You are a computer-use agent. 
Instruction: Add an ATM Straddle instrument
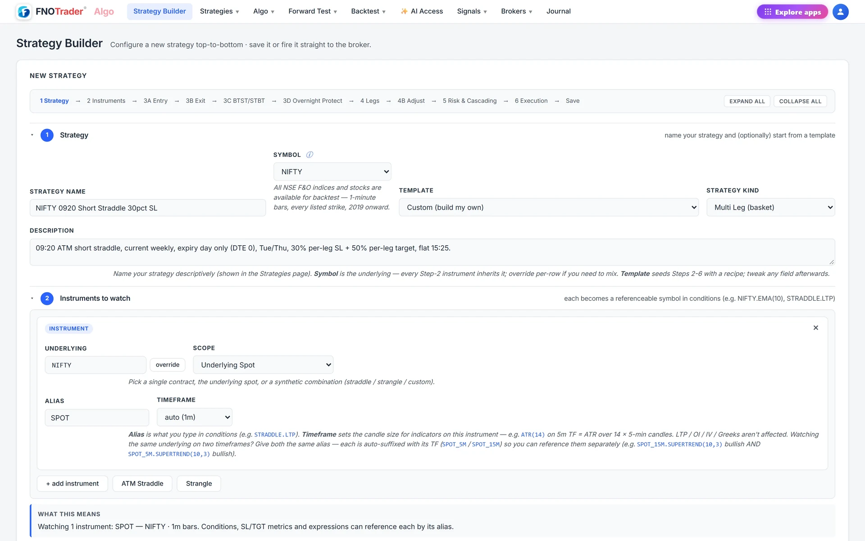tap(142, 484)
